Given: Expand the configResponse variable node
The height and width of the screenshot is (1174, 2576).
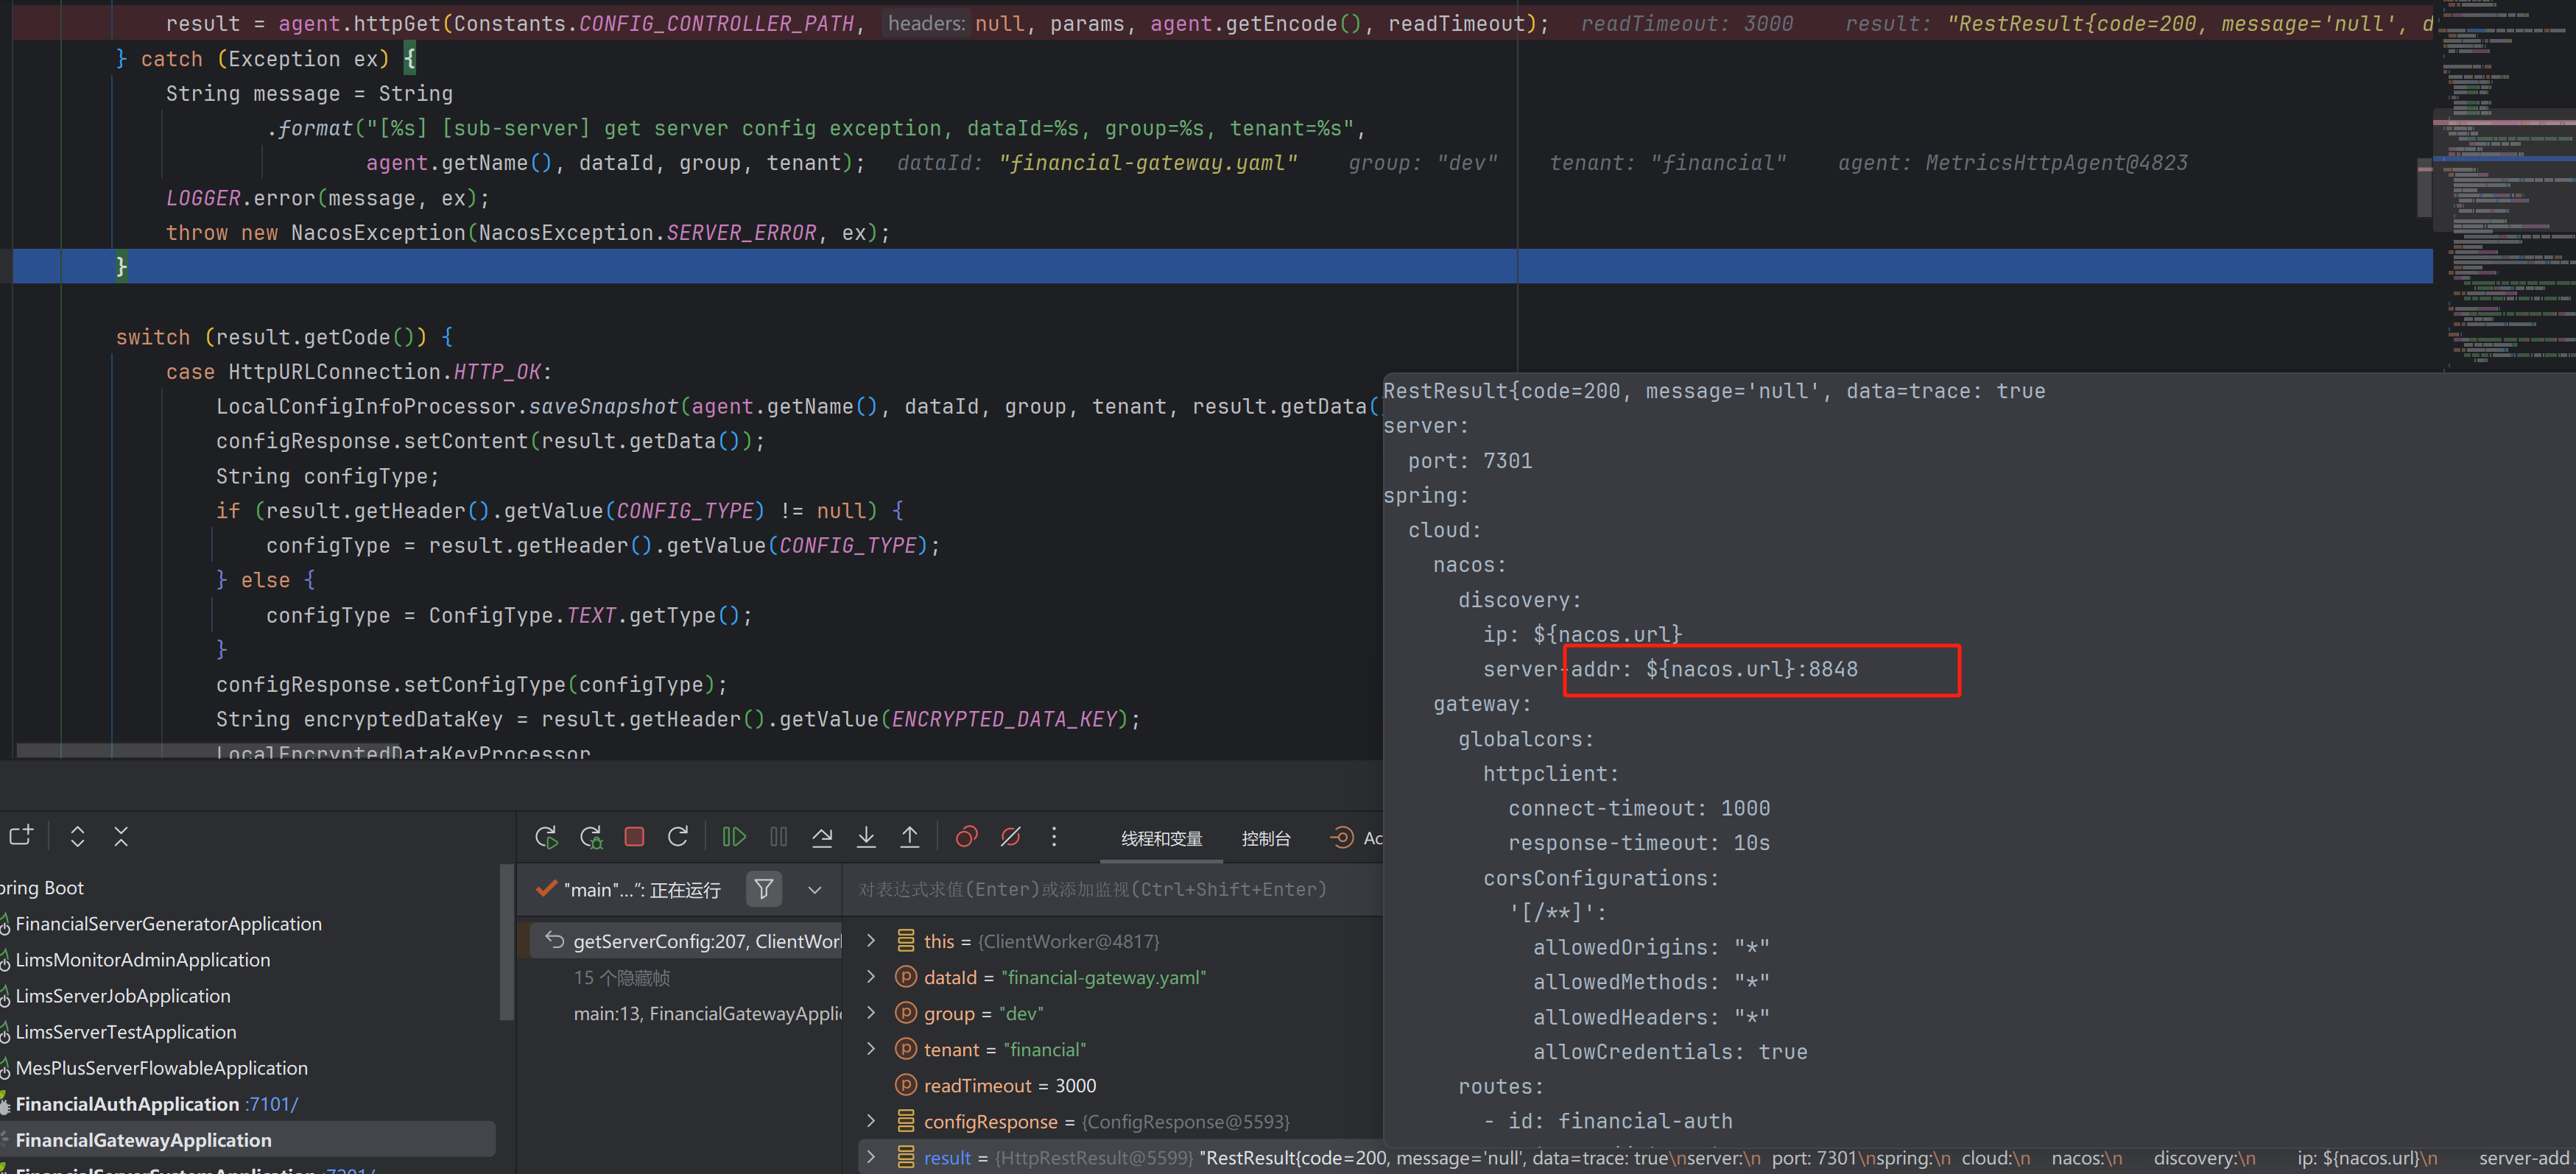Looking at the screenshot, I should point(871,1120).
